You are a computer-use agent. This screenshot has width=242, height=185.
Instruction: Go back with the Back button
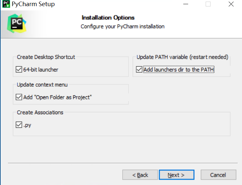(140, 175)
